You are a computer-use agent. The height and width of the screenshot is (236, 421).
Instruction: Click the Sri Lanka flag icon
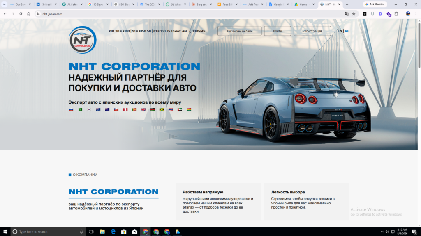coord(134,109)
